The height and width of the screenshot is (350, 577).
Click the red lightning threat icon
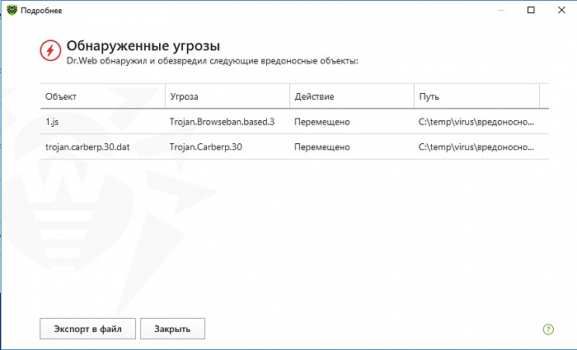(50, 51)
